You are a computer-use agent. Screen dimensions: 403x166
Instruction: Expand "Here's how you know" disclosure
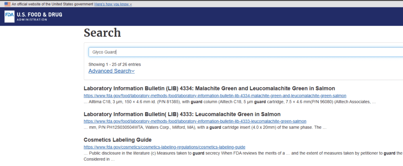[113, 4]
